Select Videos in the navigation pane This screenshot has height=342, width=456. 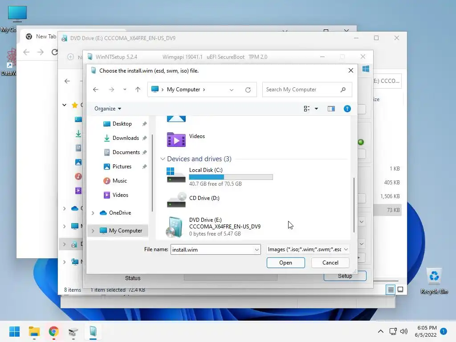[120, 195]
